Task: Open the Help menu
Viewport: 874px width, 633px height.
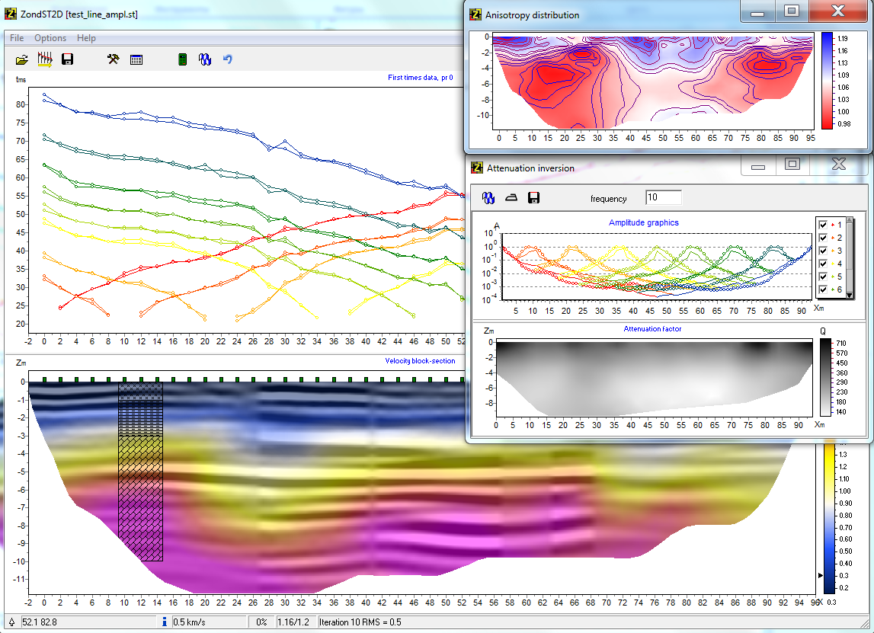Action: coord(87,38)
